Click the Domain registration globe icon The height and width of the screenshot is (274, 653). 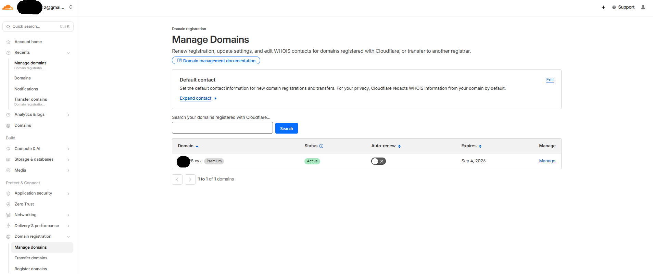pyautogui.click(x=8, y=237)
